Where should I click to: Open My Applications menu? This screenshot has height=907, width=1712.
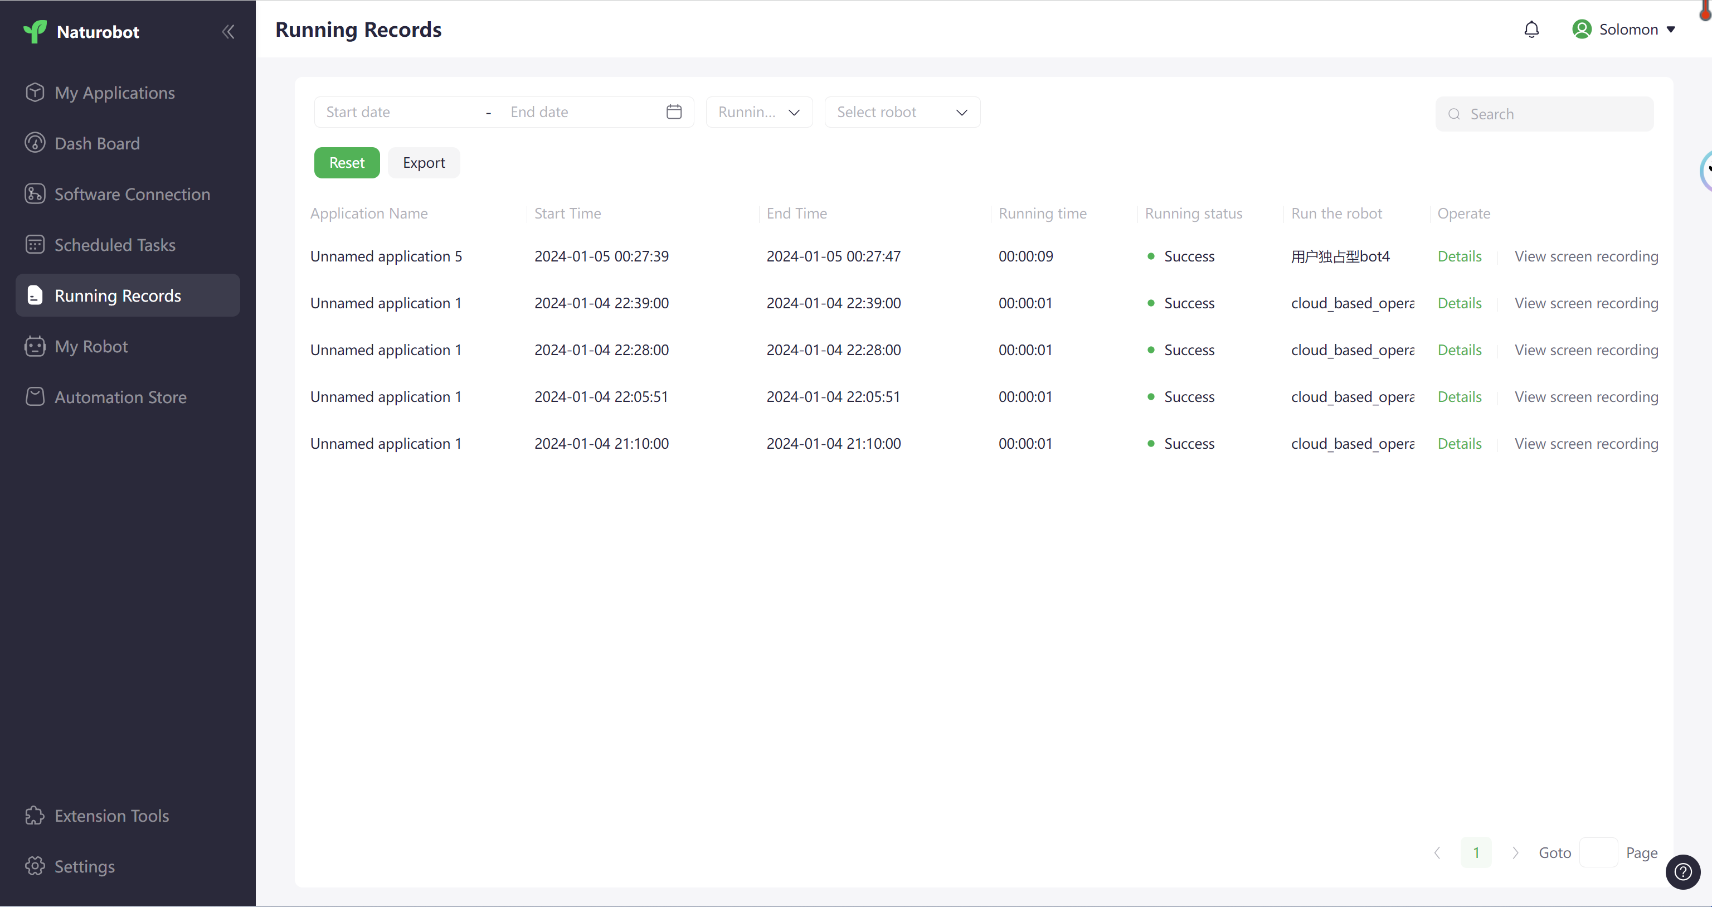128,93
